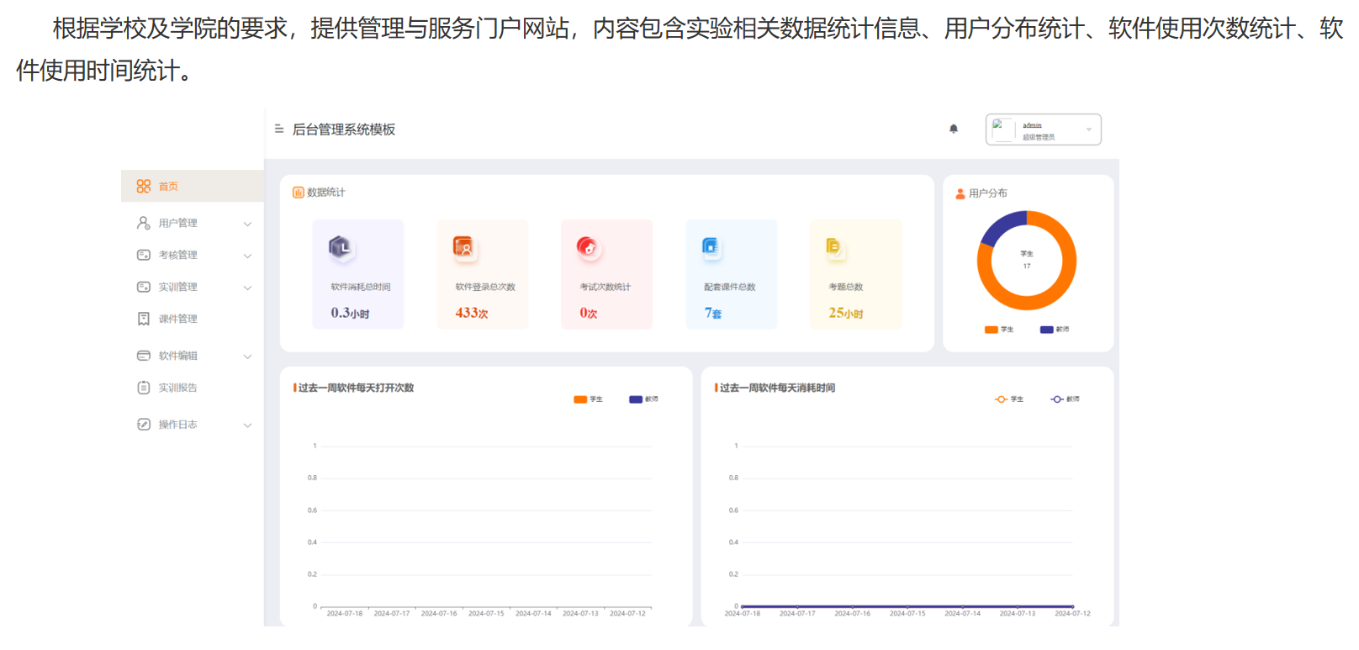Click the hamburger menu collapse icon
This screenshot has width=1359, height=650.
(279, 129)
